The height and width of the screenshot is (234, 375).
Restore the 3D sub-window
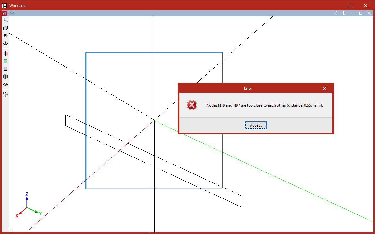[x=361, y=13]
